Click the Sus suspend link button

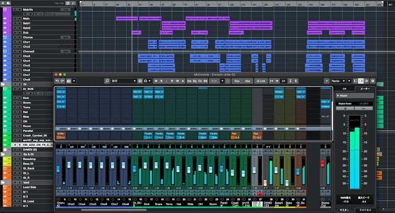pyautogui.click(x=237, y=81)
